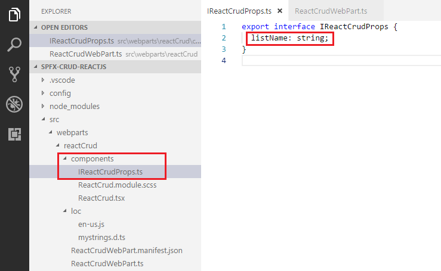Open the Search view icon
Viewport: 441px width, 271px height.
pos(14,44)
